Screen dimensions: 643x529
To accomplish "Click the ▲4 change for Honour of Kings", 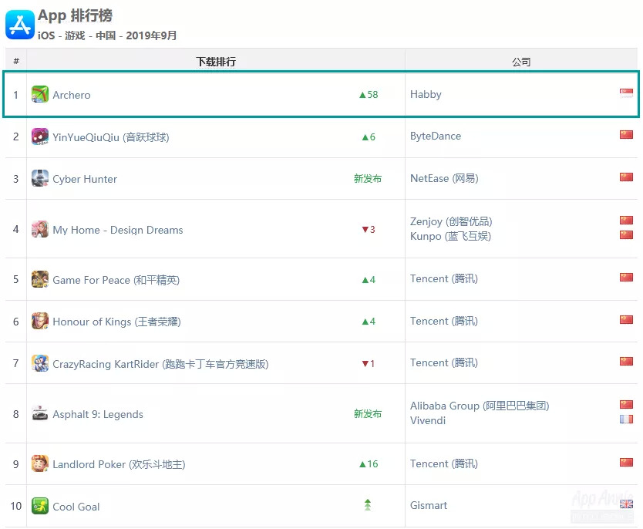I will pos(369,322).
